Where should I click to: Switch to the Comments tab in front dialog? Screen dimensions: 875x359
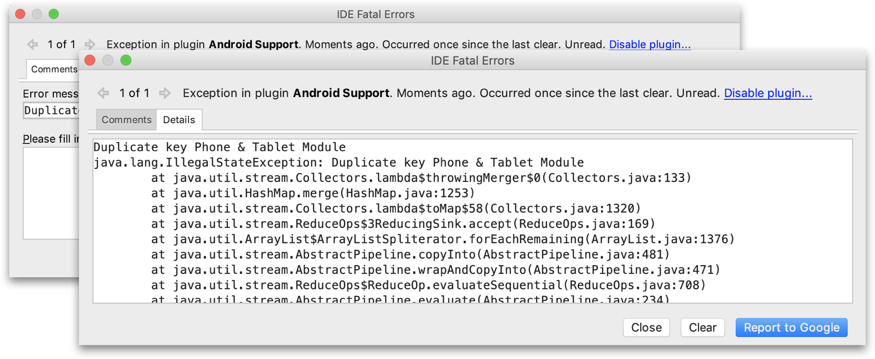tap(126, 120)
